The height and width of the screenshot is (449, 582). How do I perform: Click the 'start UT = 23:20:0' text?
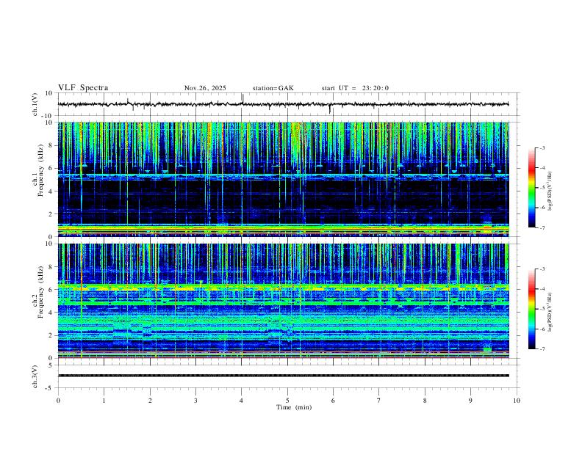[355, 88]
